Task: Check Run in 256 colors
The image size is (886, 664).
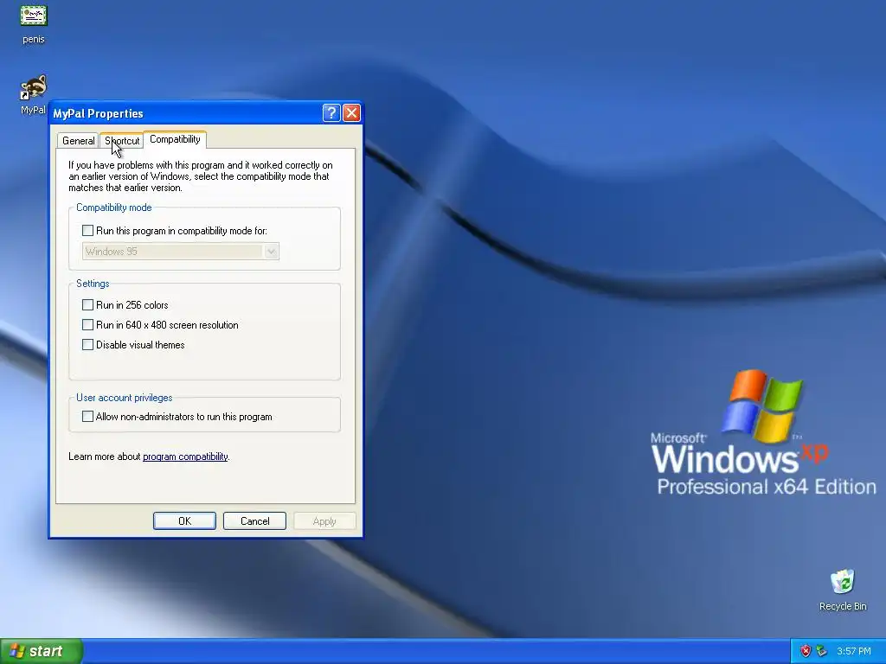Action: pos(87,305)
